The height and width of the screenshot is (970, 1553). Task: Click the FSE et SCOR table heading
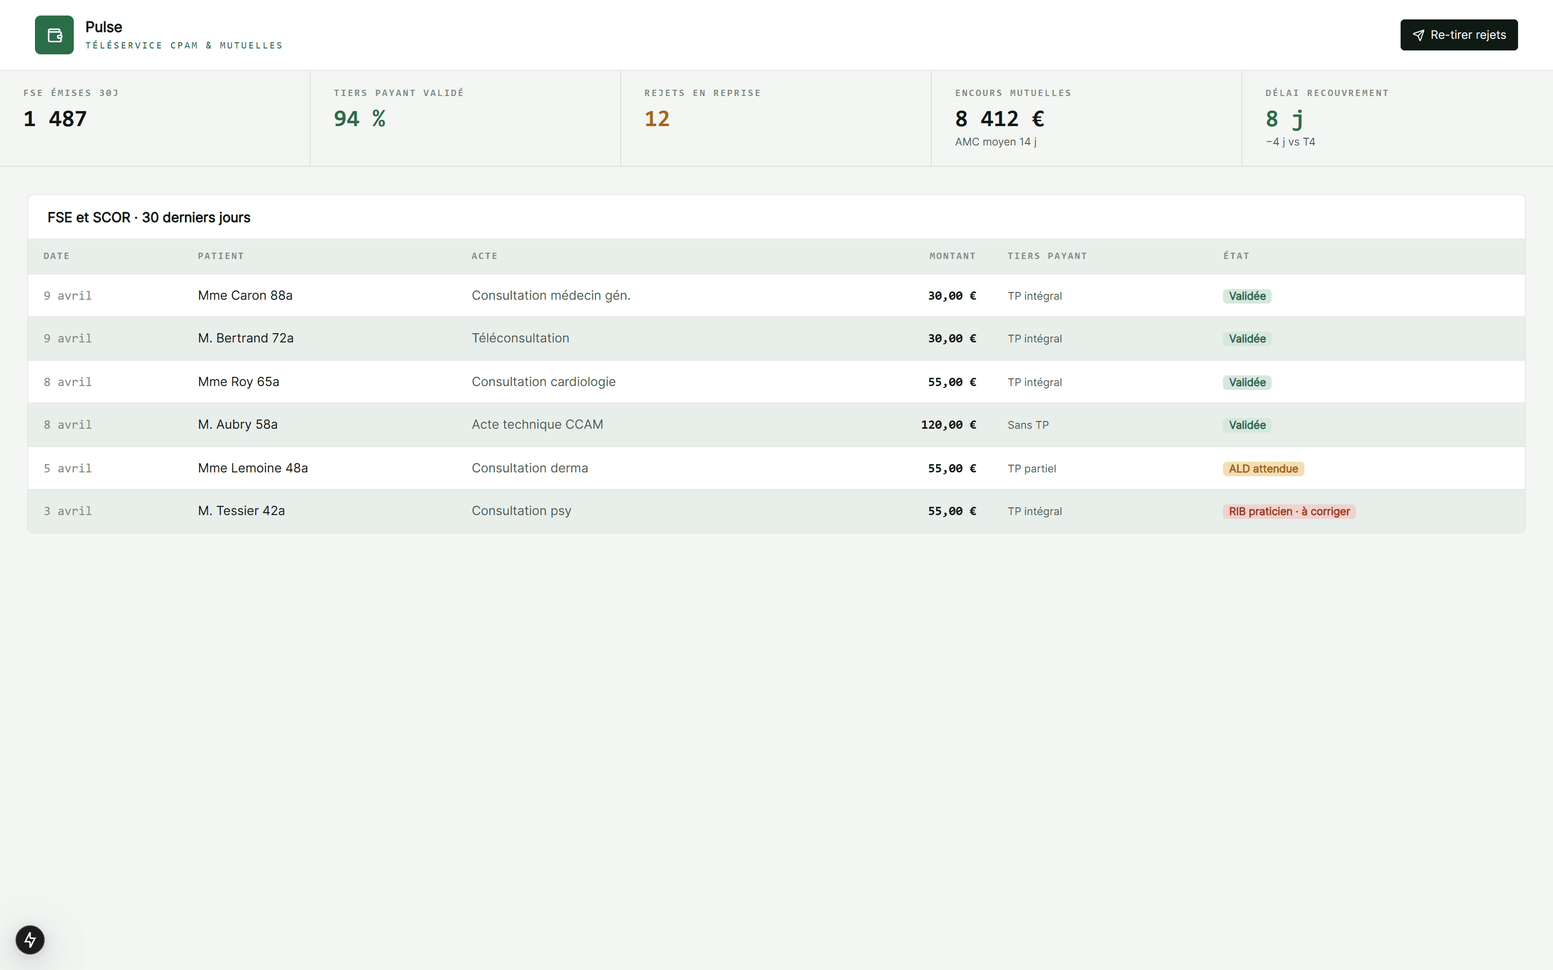pyautogui.click(x=149, y=217)
